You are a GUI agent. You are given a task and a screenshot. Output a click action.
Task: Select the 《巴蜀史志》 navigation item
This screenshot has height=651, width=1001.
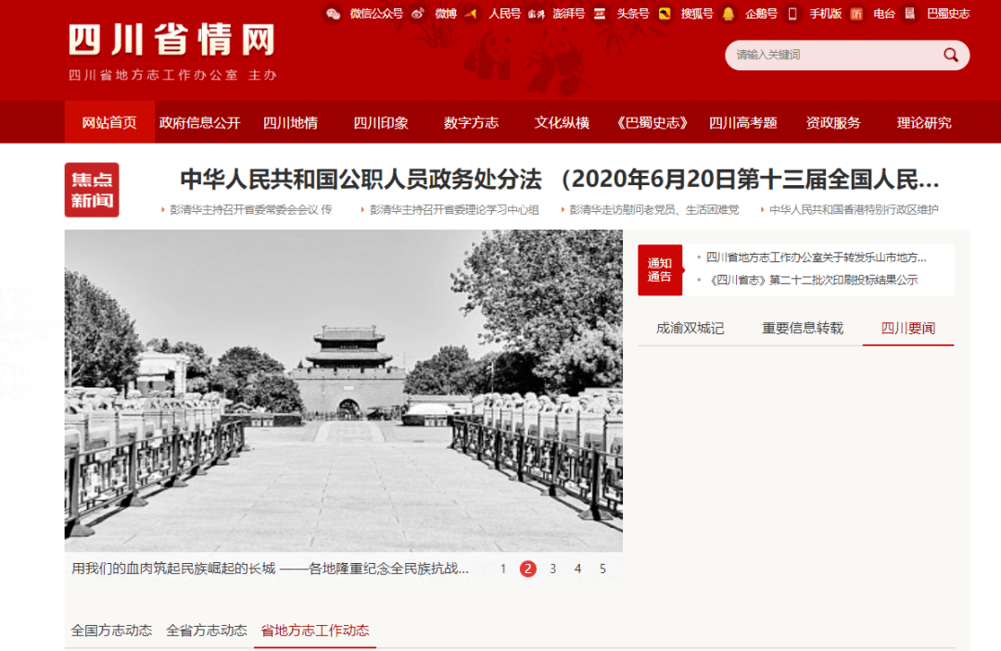pos(653,122)
